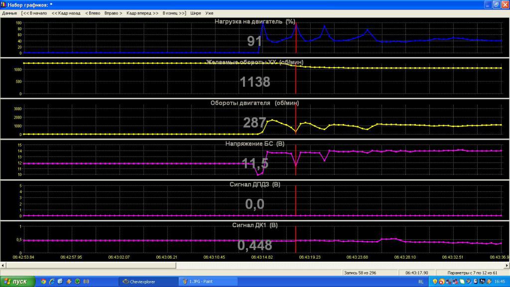Open the Данные menu
Image resolution: width=510 pixels, height=287 pixels.
[9, 13]
